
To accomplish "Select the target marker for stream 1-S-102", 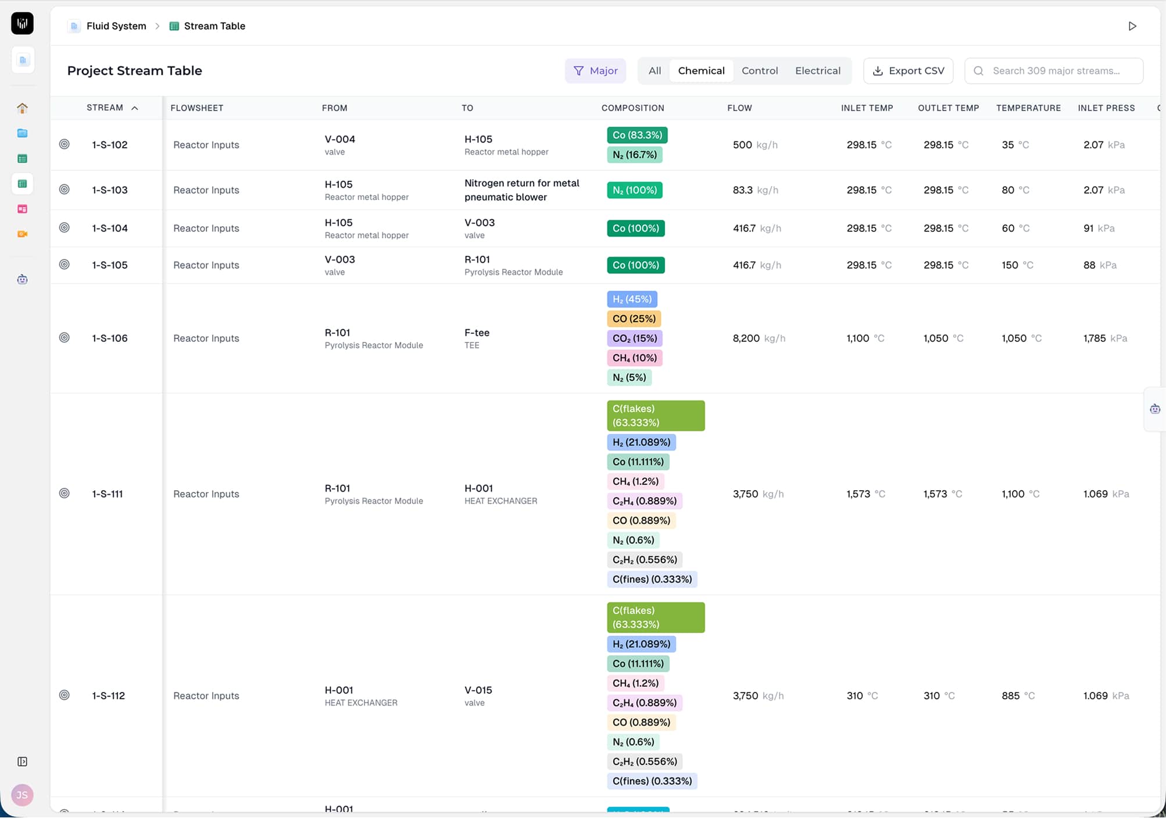I will tap(65, 144).
